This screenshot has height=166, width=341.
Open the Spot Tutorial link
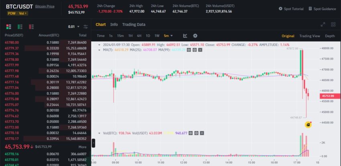point(294,9)
